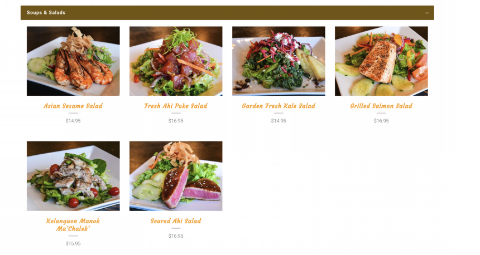Click the $16.95 price under Grilled Salmon Salad
This screenshot has width=480, height=255.
point(381,121)
